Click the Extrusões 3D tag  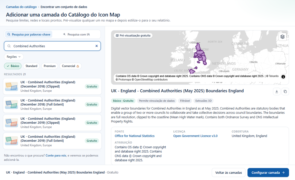tap(203, 101)
